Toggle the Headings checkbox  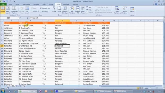[41, 12]
